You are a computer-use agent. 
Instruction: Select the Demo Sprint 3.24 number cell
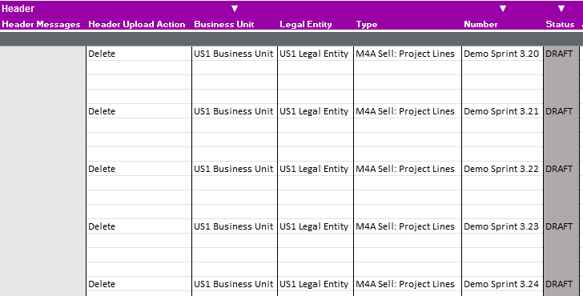pos(502,284)
